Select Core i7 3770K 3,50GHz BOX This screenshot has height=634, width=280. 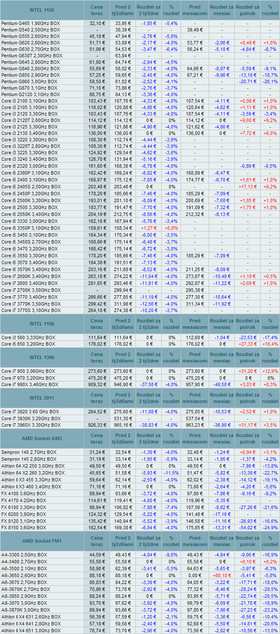(x=31, y=304)
